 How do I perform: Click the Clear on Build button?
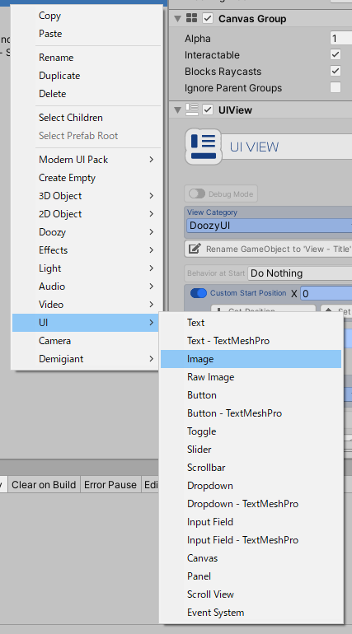(44, 484)
